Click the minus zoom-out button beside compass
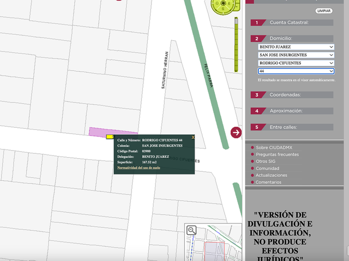This screenshot has width=349, height=261. tap(237, 7)
